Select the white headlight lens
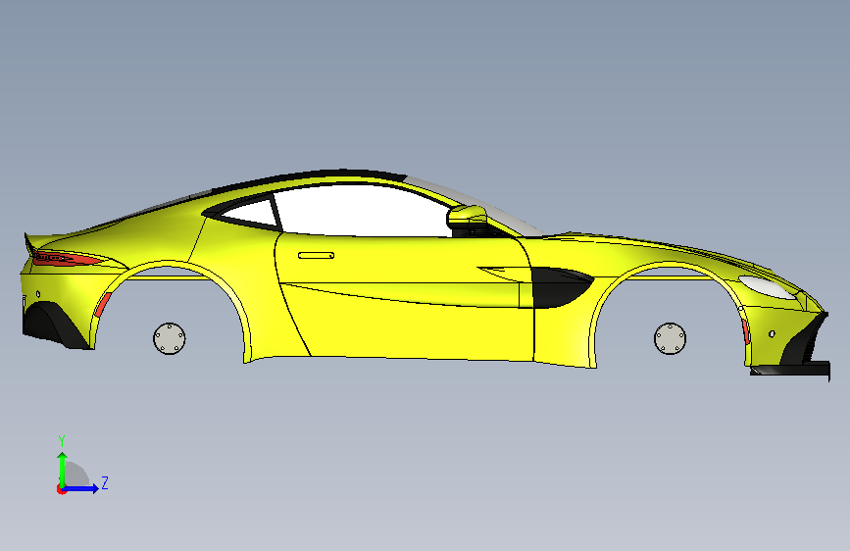The width and height of the screenshot is (850, 551). point(767,286)
